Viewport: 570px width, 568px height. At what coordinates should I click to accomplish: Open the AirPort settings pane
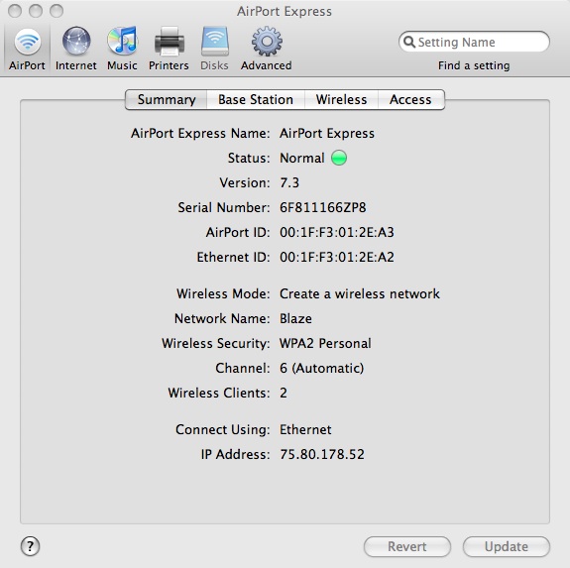pos(28,48)
